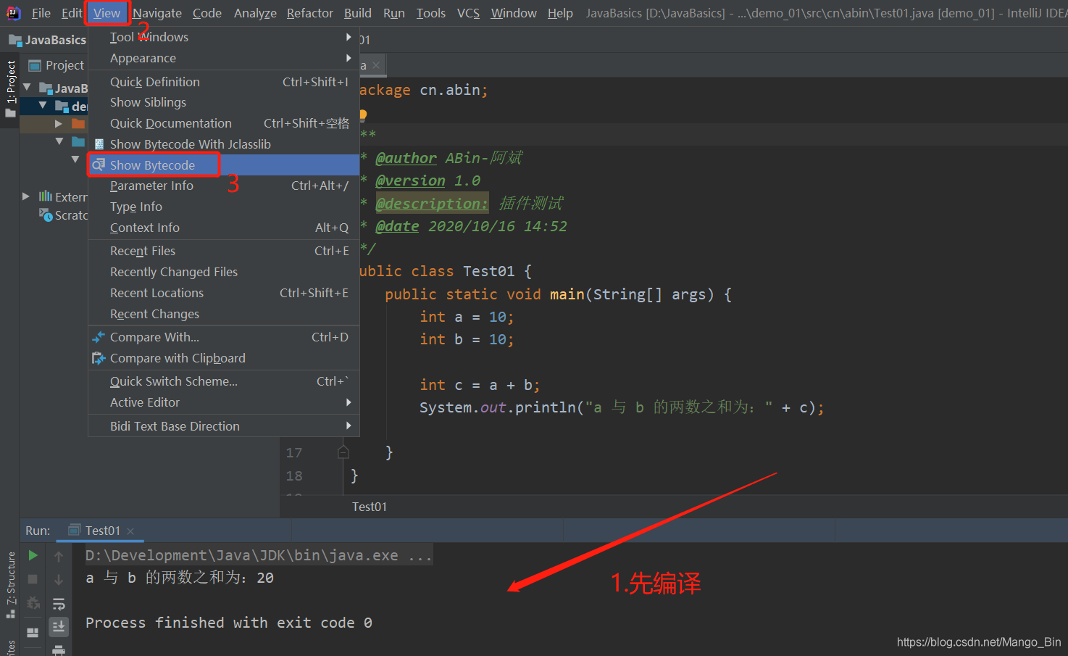Image resolution: width=1068 pixels, height=656 pixels.
Task: Open the Build menu
Action: (x=358, y=13)
